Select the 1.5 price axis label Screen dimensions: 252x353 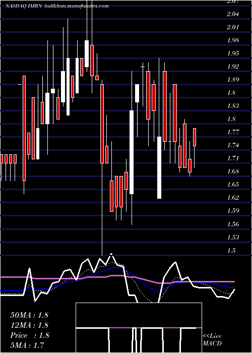pyautogui.click(x=231, y=250)
